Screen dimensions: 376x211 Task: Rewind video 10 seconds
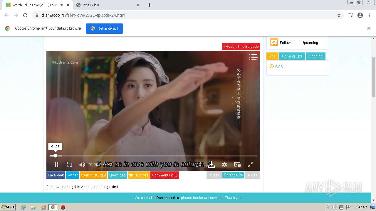pos(69,165)
